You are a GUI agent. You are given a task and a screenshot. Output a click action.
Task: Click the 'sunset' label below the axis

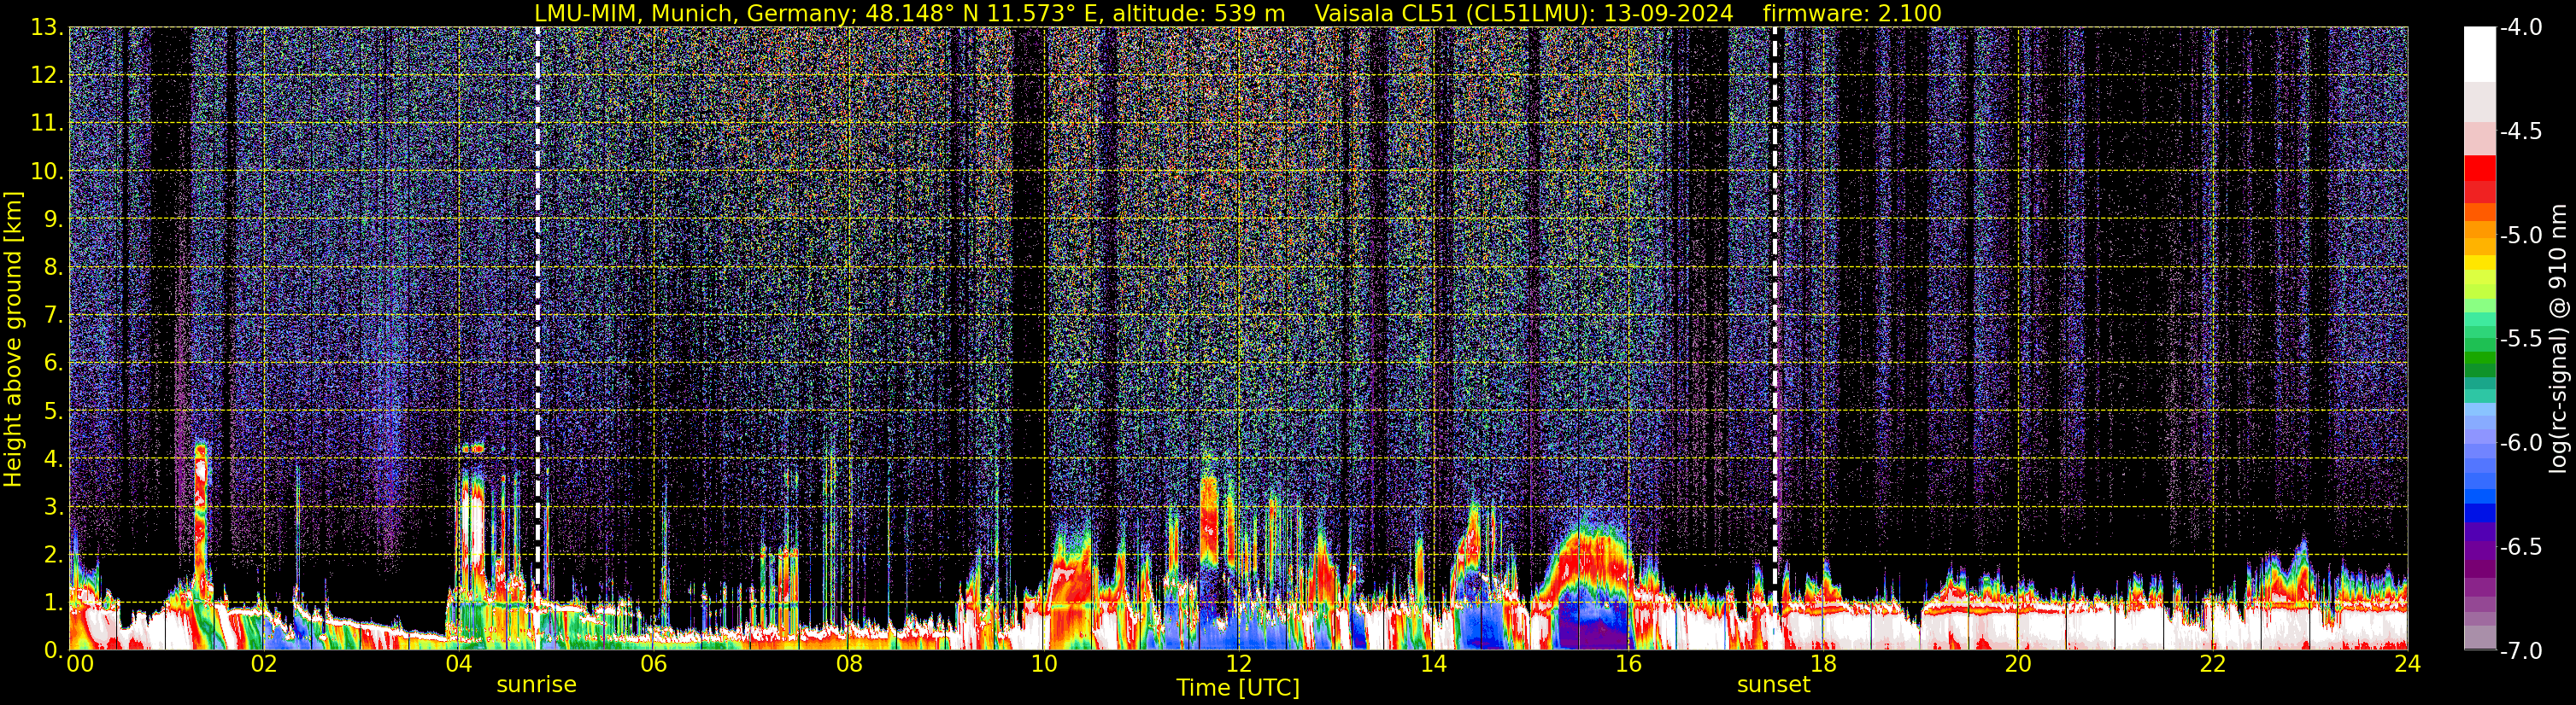pyautogui.click(x=1773, y=685)
